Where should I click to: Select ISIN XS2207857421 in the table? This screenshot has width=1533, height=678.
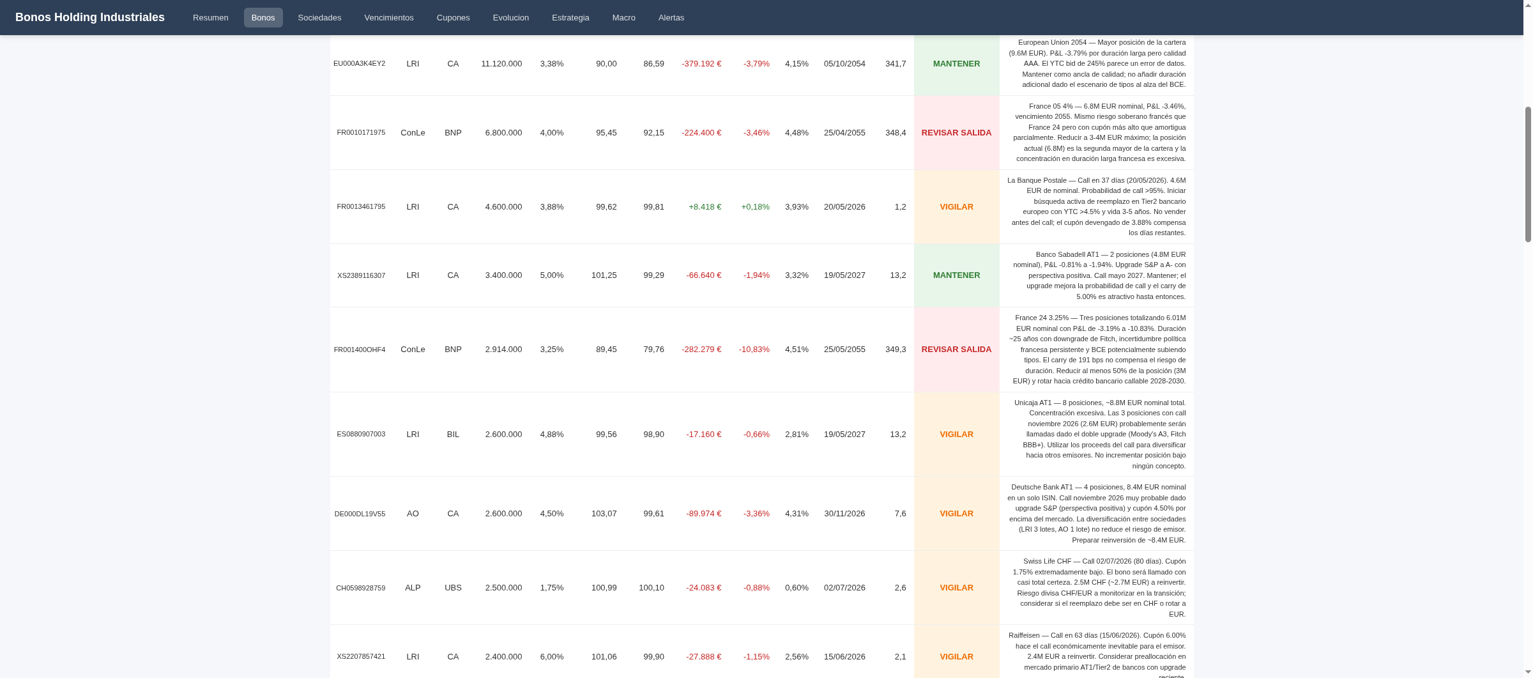361,657
